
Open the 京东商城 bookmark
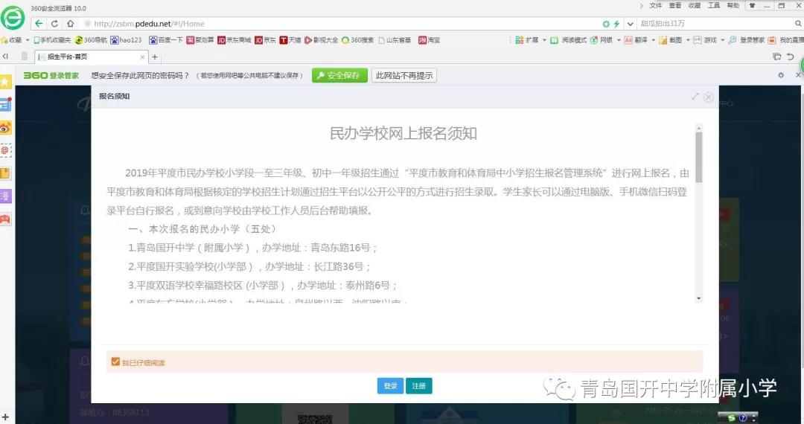tap(234, 40)
